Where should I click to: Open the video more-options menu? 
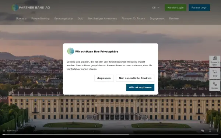click(x=217, y=131)
